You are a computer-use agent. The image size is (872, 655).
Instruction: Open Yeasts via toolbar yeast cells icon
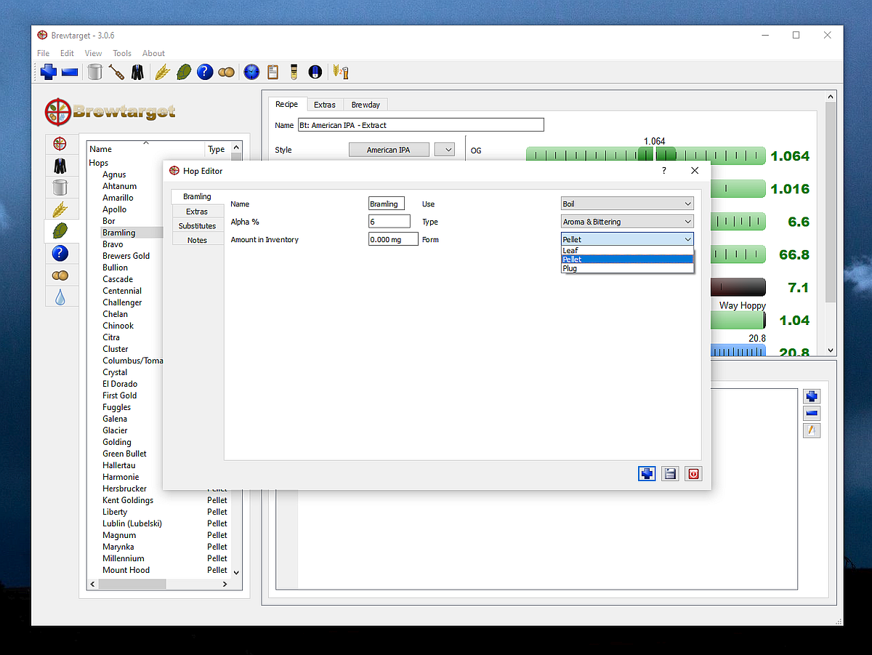227,71
